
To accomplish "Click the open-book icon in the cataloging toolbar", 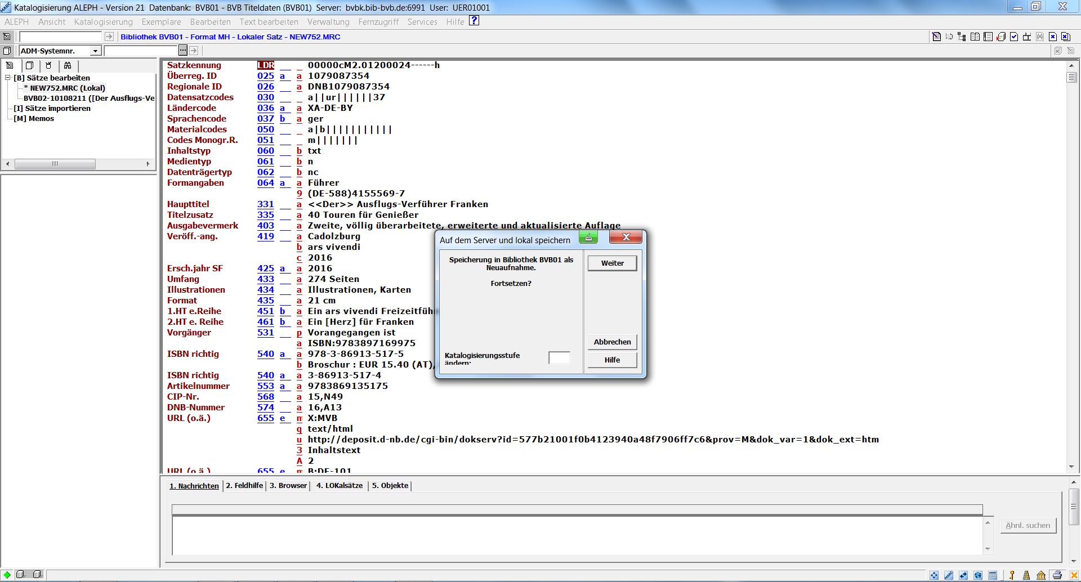I will [975, 37].
